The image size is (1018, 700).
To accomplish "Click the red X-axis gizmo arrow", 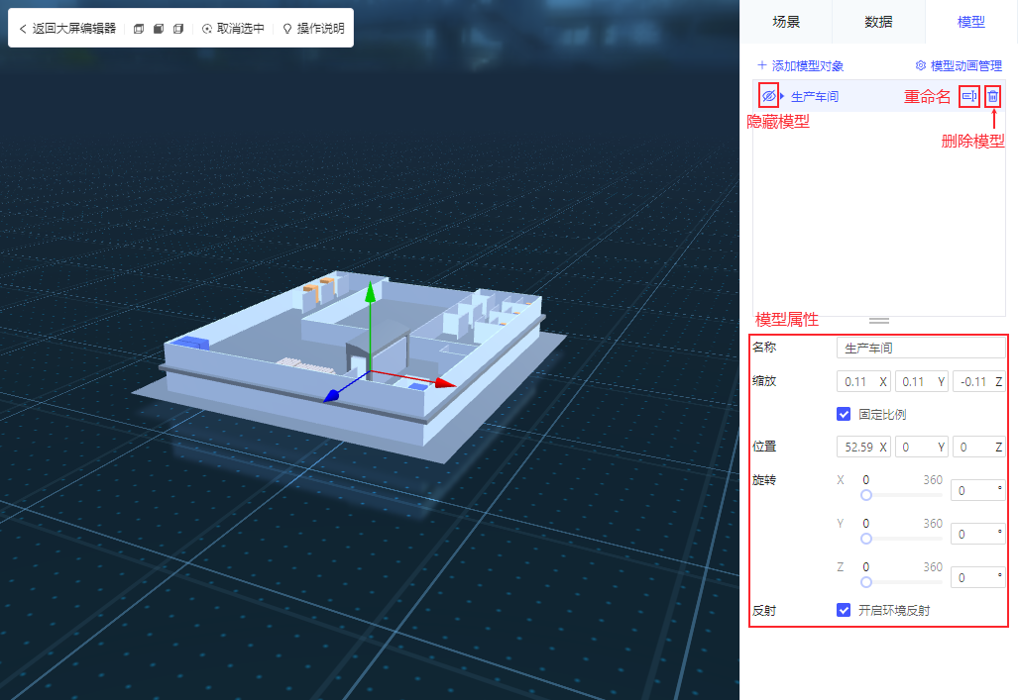I will coord(445,383).
